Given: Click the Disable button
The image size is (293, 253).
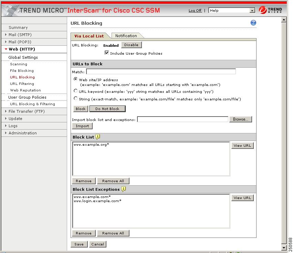Looking at the screenshot, I should 132,45.
